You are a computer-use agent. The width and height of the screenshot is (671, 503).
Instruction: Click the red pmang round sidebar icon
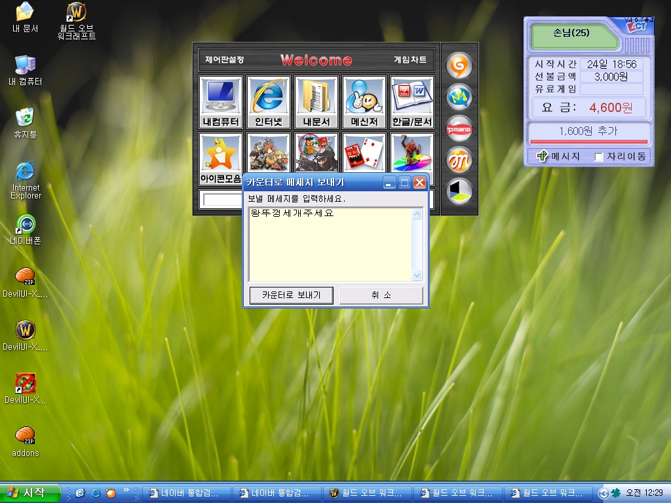[459, 129]
